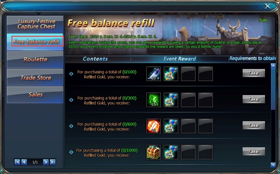The image size is (280, 174).
Task: Take the 100 Refilled Gold reward
Action: [254, 73]
